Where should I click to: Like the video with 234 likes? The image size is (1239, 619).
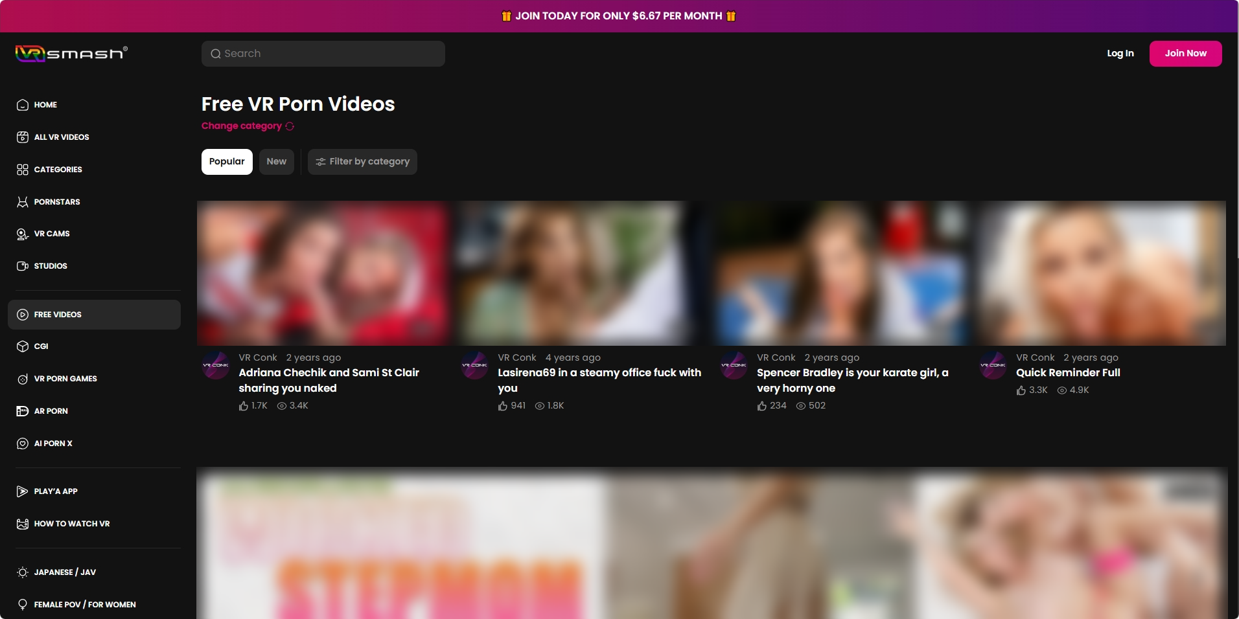[x=762, y=406]
